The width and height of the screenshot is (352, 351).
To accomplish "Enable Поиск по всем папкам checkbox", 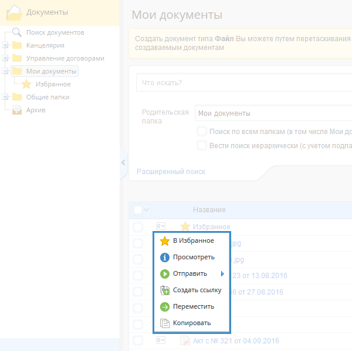I will point(202,131).
